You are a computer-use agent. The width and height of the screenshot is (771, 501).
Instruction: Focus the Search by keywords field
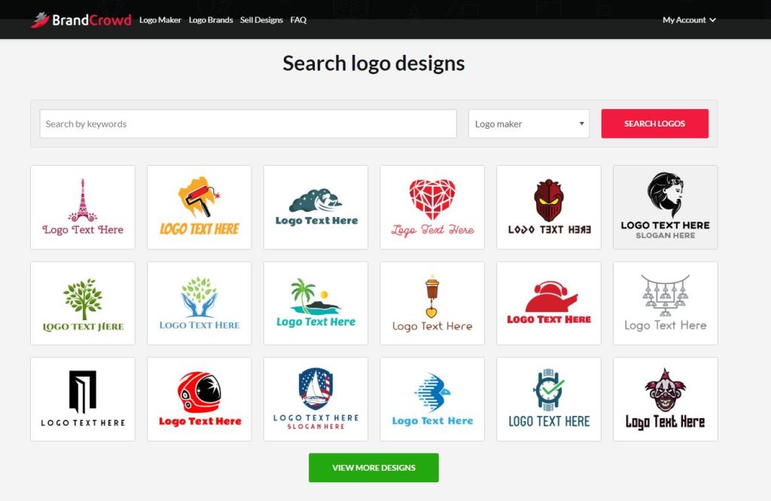click(248, 124)
